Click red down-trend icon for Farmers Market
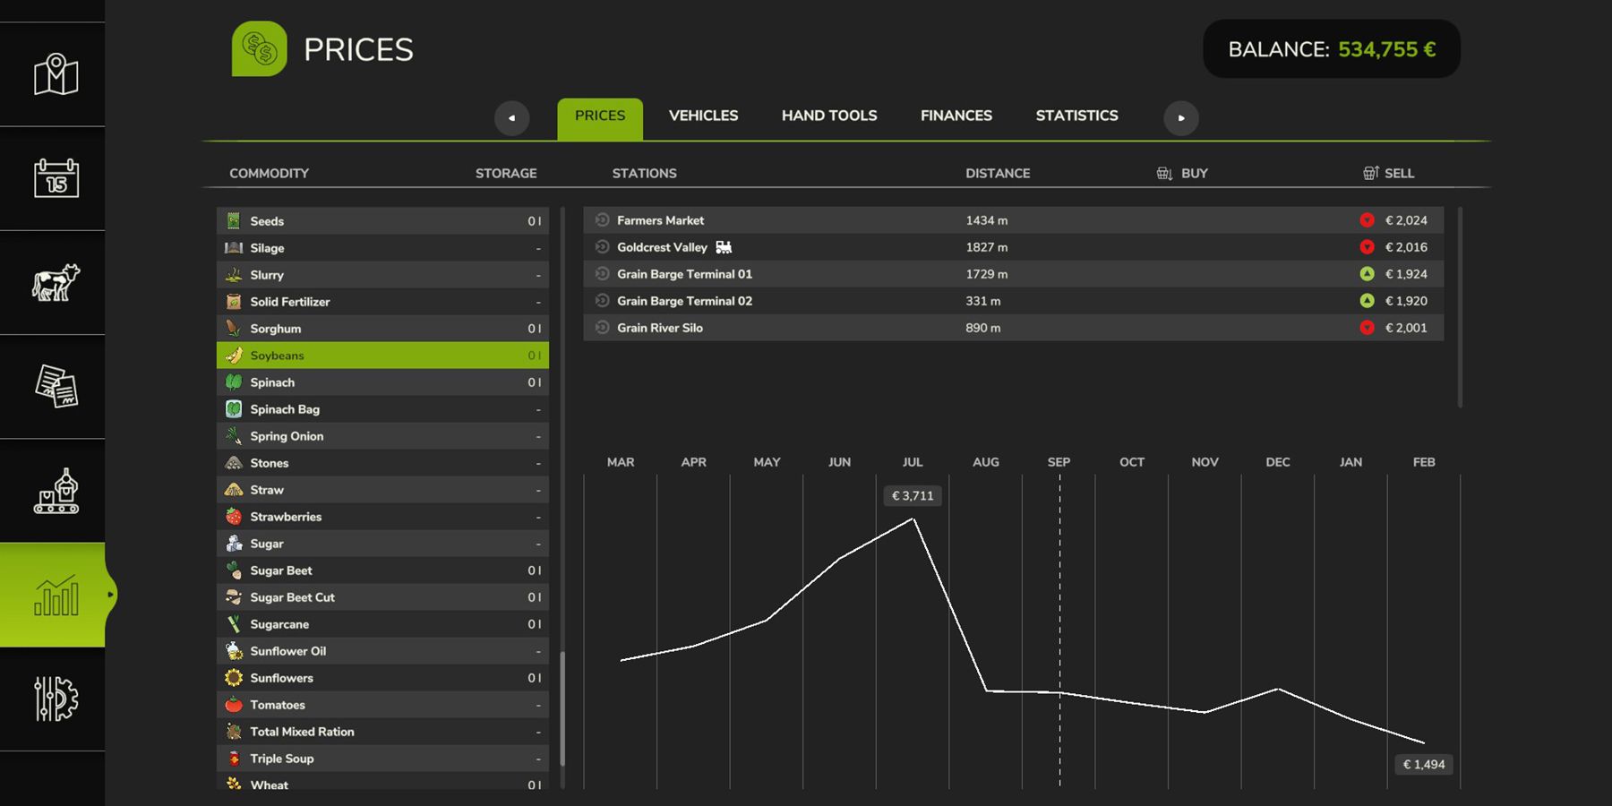 click(1367, 220)
